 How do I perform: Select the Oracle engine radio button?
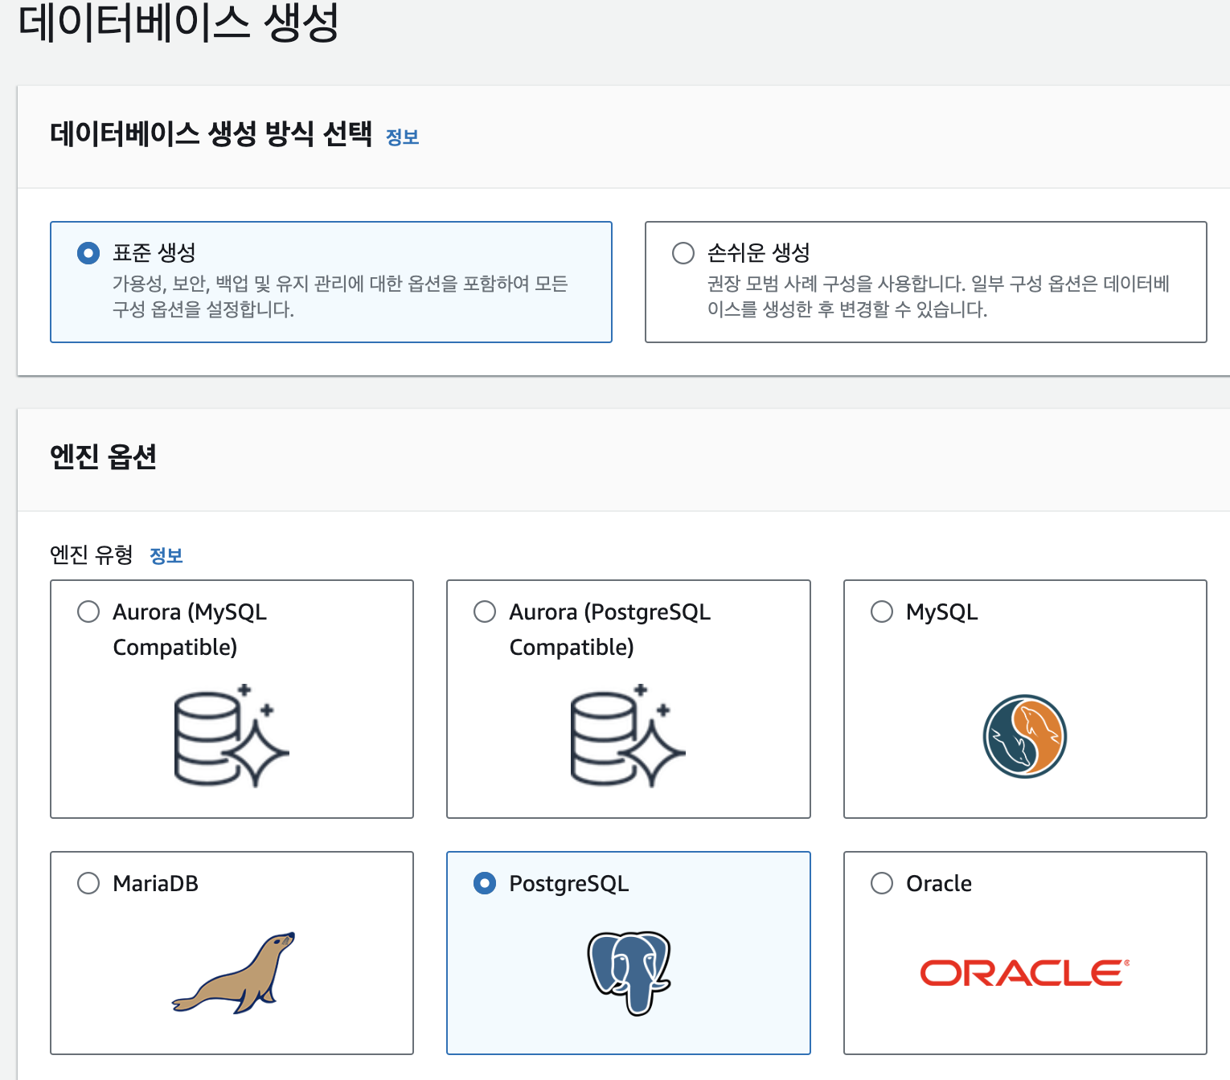click(882, 883)
